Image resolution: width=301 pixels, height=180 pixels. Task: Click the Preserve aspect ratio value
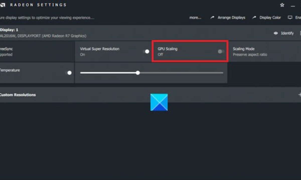[x=250, y=54]
